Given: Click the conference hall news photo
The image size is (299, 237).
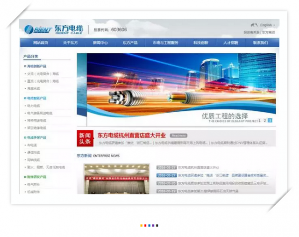Looking at the screenshot, I should (x=117, y=179).
